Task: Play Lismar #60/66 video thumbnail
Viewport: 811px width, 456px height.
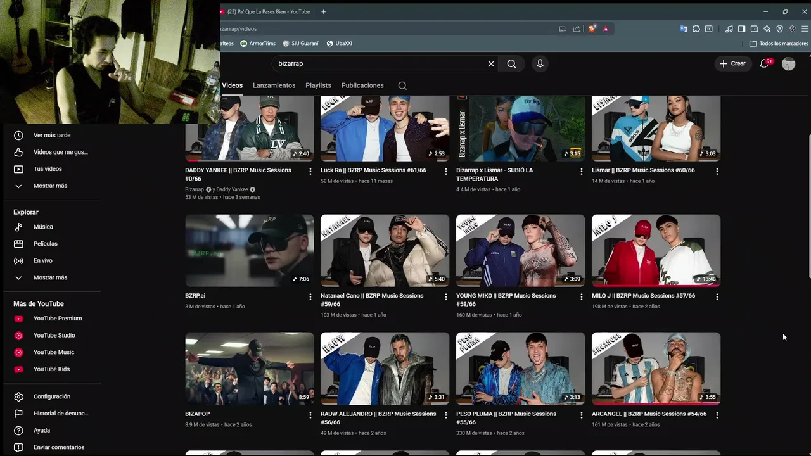Action: (656, 129)
